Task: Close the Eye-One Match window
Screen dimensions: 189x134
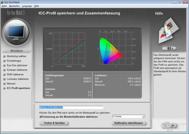Action: point(185,2)
